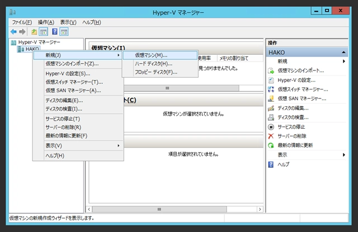The image size is (358, 232).
Task: Choose 最新の情報に更新(F) in context menu
Action: (78, 136)
